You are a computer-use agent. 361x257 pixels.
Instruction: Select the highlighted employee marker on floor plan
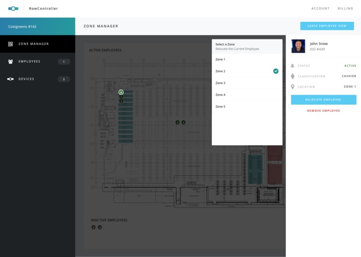121,92
